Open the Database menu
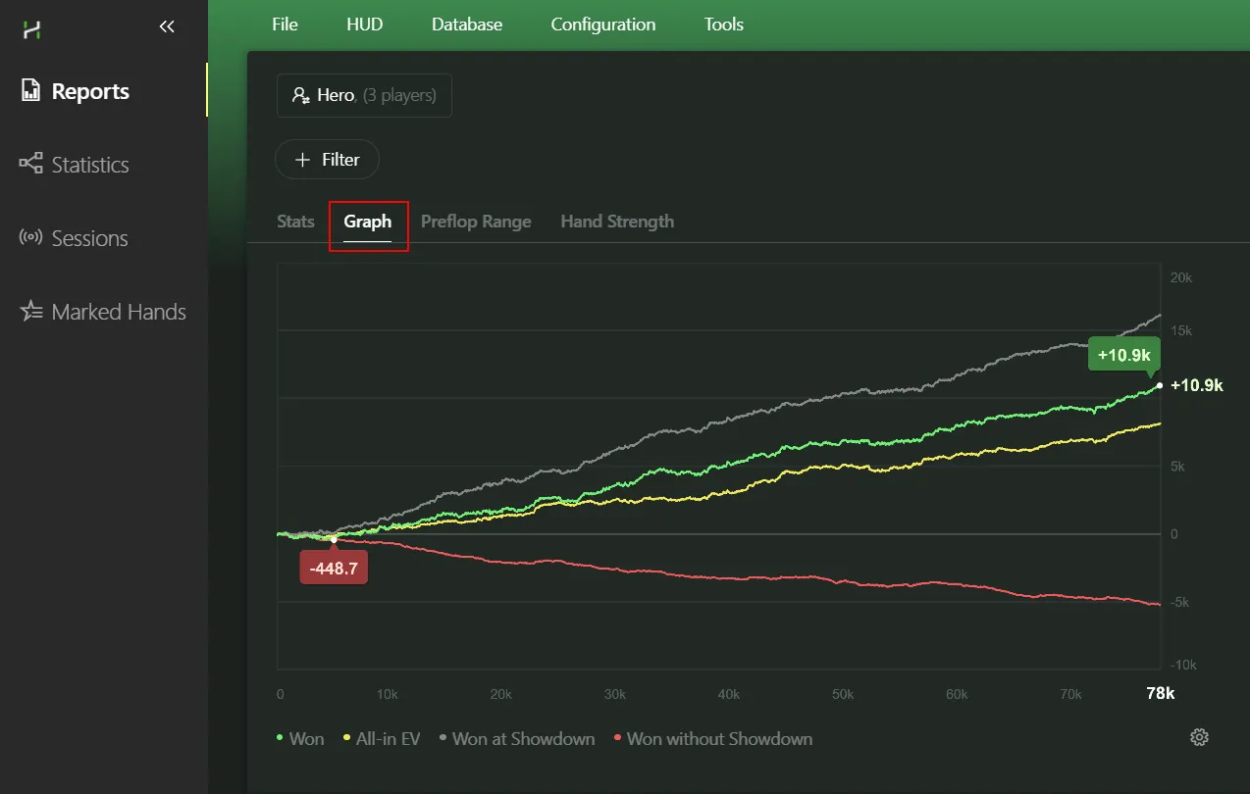 click(467, 25)
